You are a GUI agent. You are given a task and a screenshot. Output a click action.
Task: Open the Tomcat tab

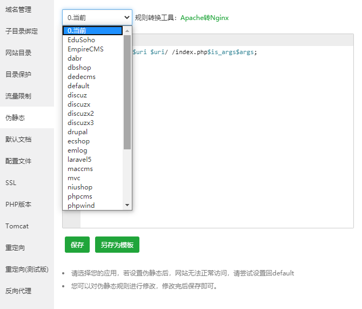(27, 226)
